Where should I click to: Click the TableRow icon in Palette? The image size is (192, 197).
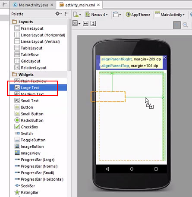point(17,54)
